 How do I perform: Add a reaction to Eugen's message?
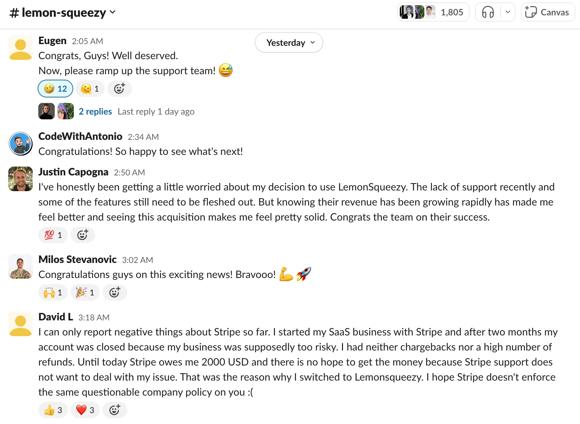pos(119,88)
